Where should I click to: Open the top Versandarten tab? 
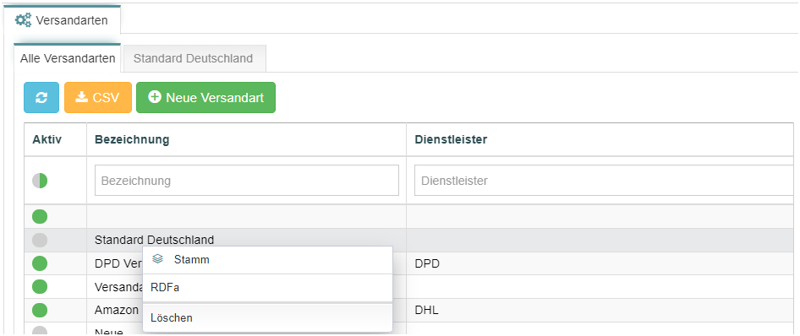point(63,20)
